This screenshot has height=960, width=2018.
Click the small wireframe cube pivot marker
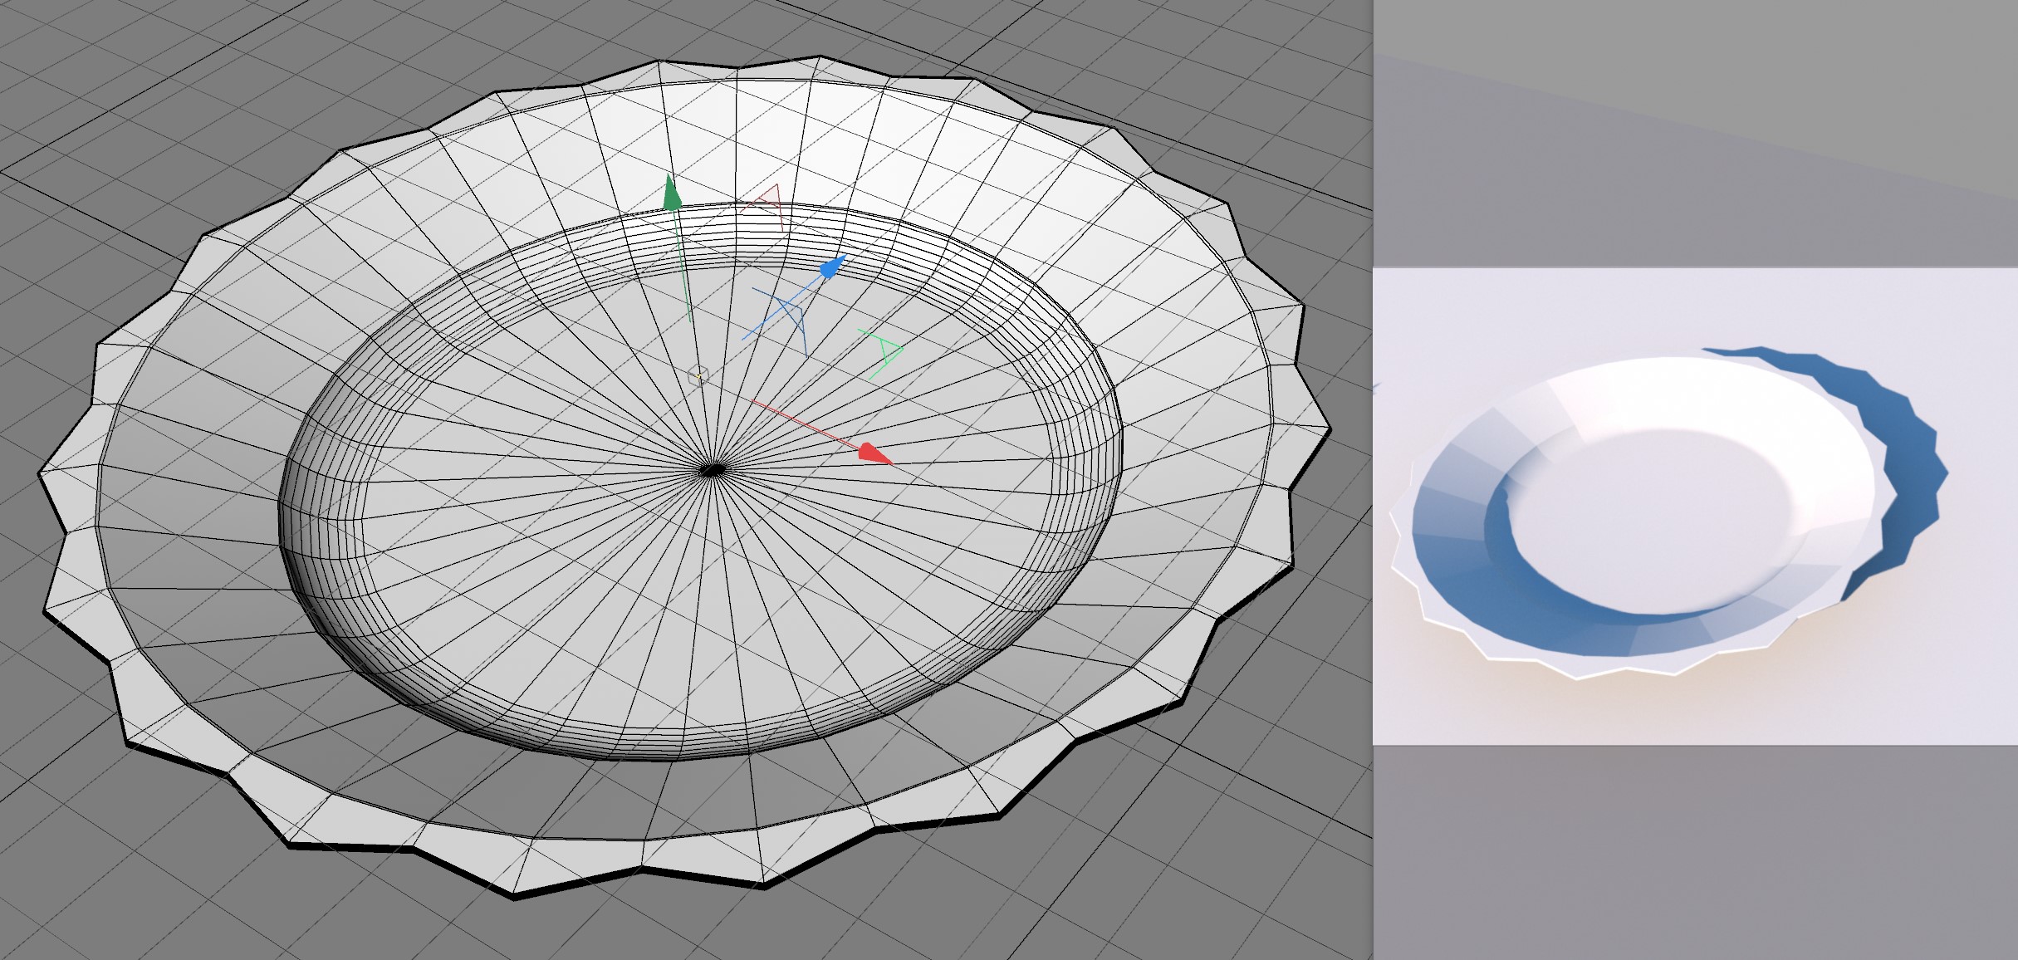coord(699,376)
